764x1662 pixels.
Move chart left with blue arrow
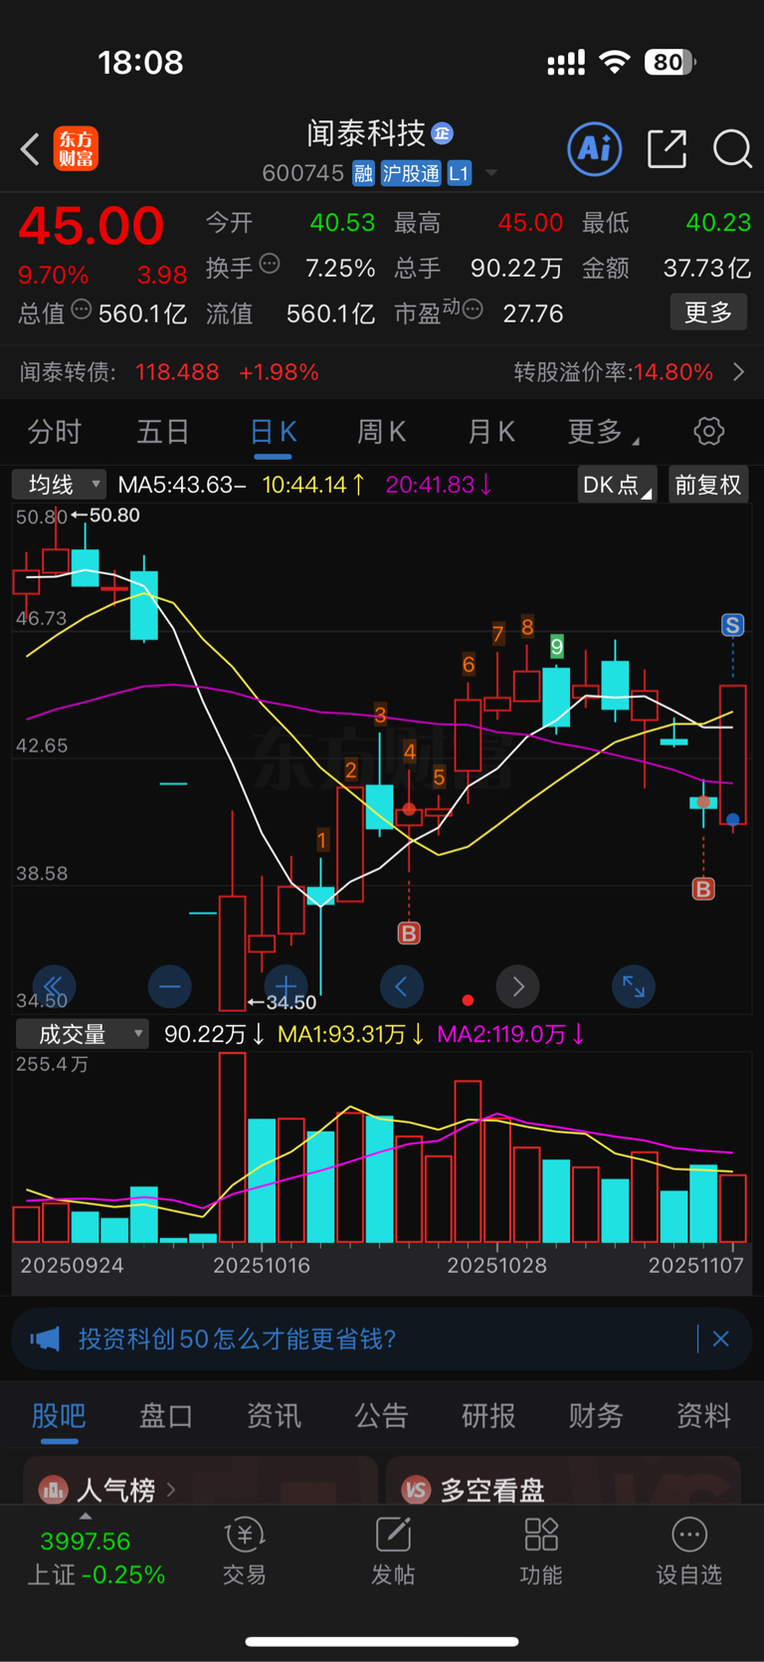[402, 986]
